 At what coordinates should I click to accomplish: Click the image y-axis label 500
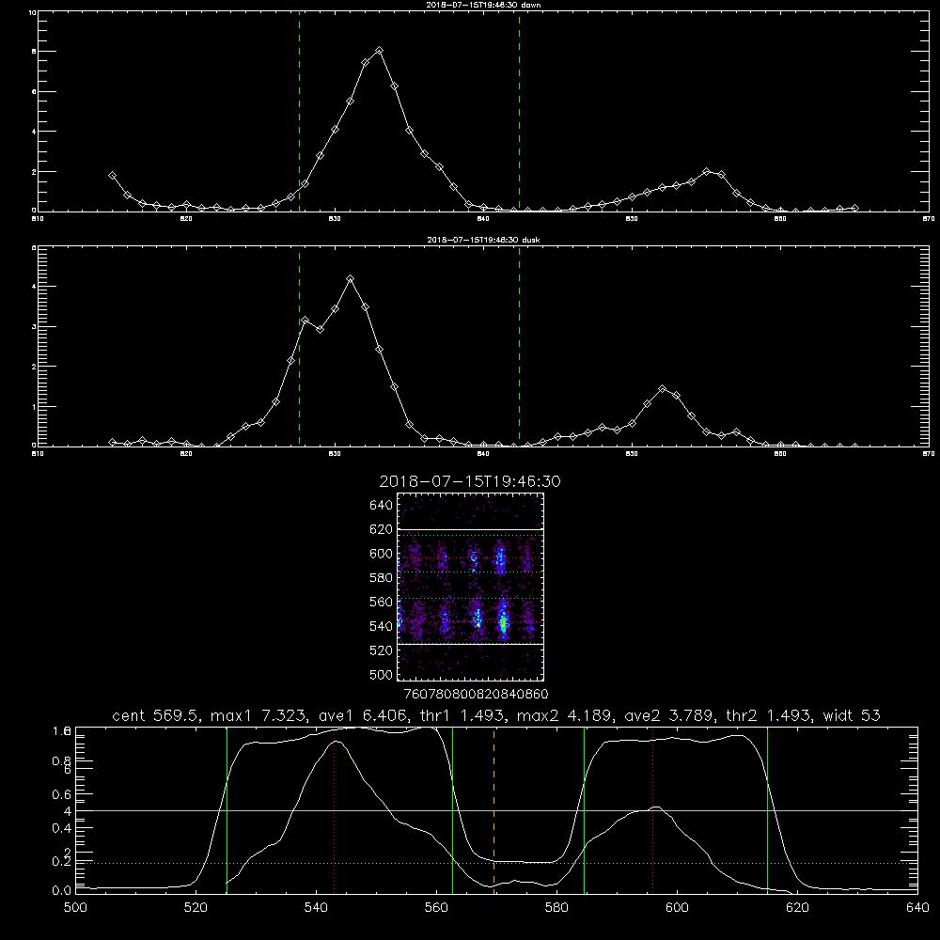[x=381, y=674]
